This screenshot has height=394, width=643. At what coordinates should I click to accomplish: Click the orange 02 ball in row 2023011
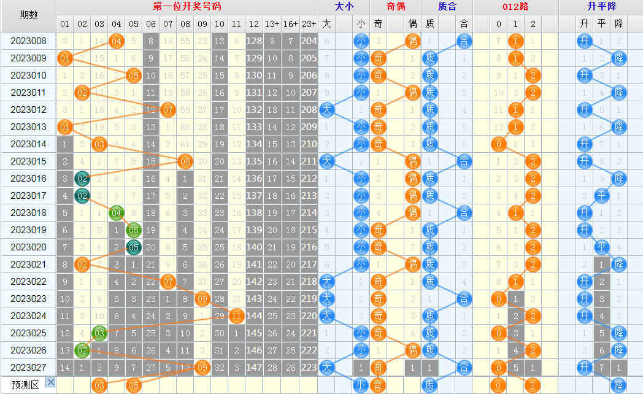(82, 93)
